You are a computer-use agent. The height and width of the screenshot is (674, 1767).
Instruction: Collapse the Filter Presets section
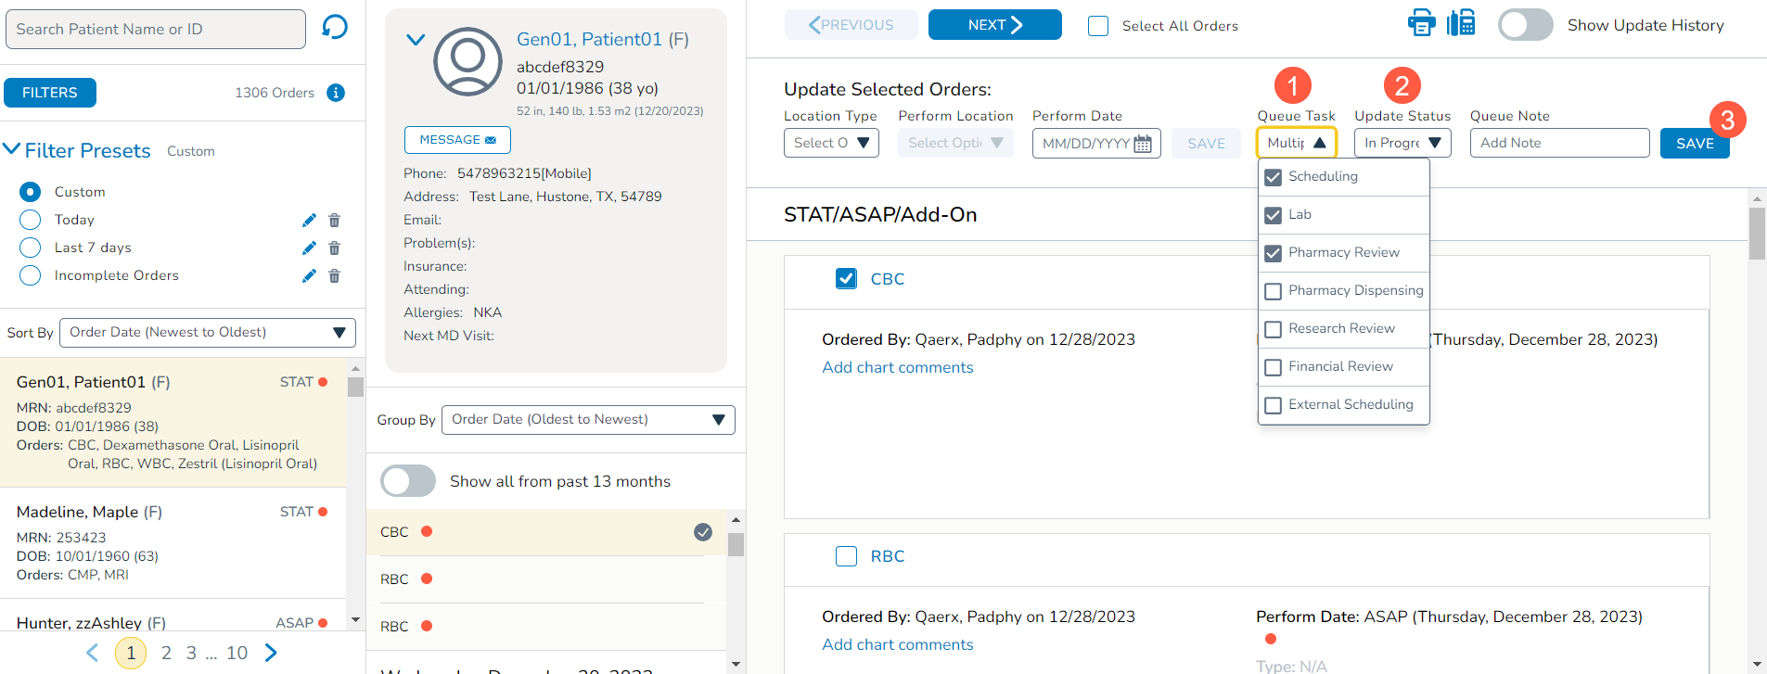click(x=12, y=149)
